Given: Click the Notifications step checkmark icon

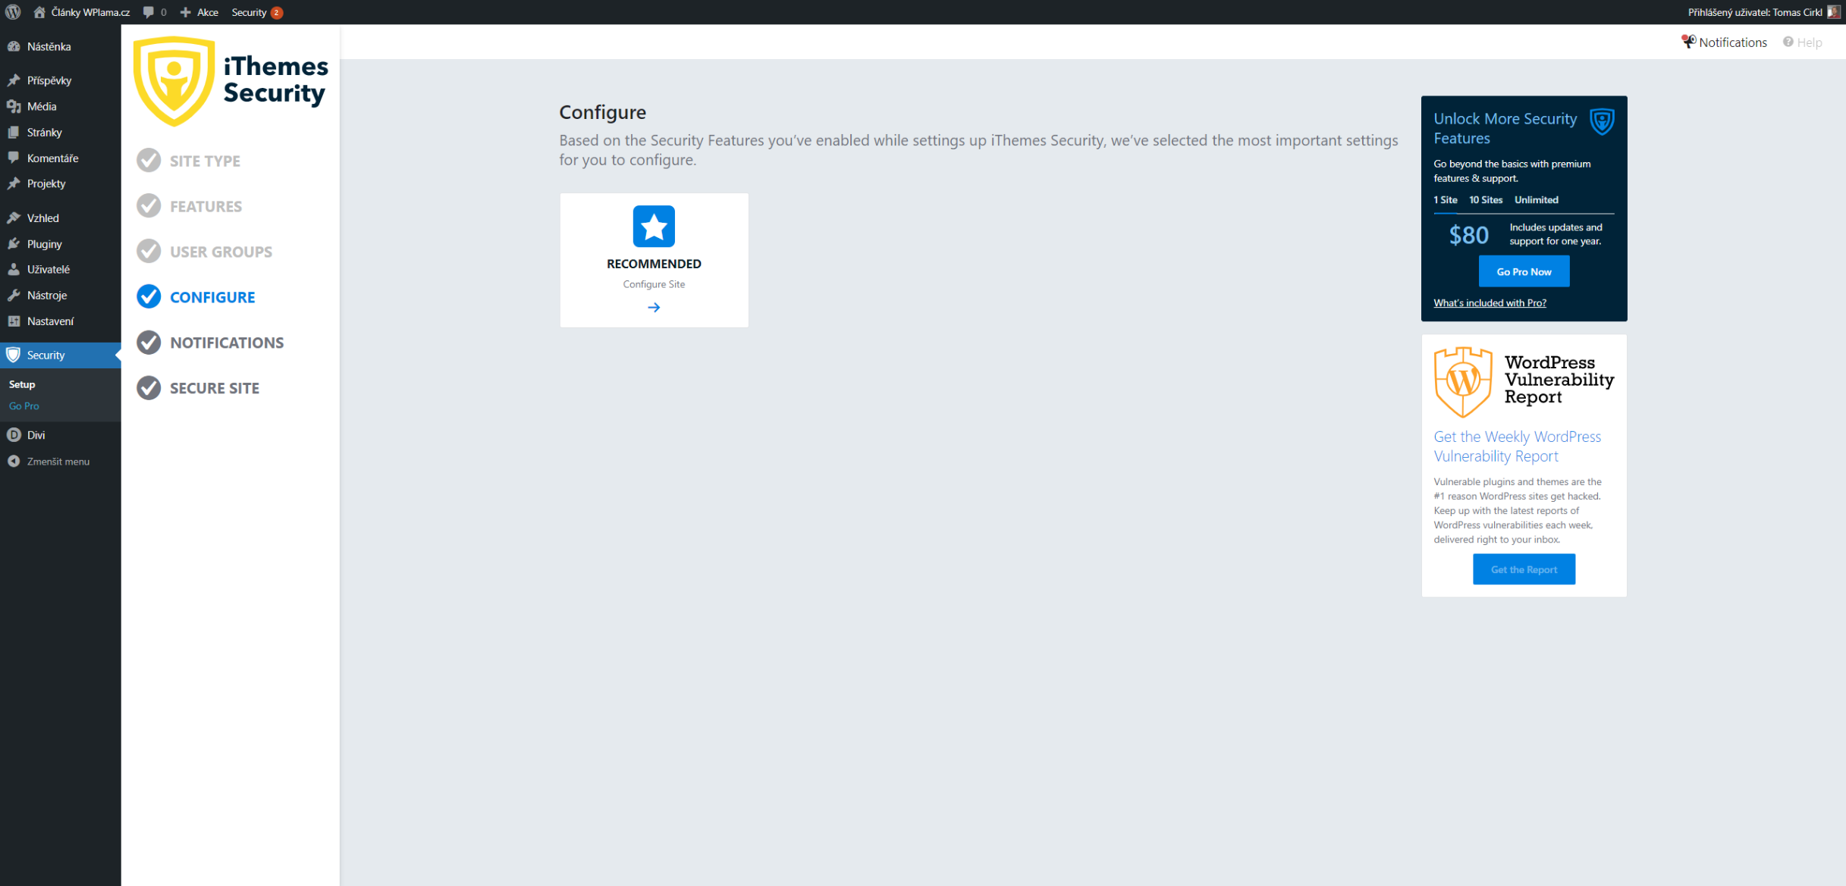Looking at the screenshot, I should click(x=149, y=342).
